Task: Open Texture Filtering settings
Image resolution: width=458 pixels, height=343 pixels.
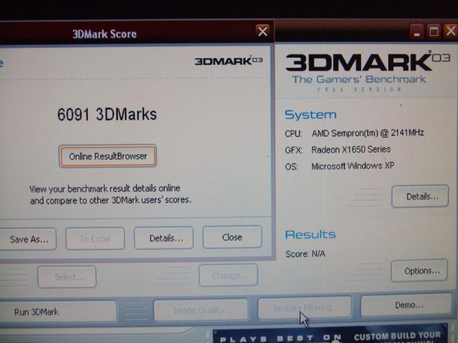Action: click(x=305, y=308)
